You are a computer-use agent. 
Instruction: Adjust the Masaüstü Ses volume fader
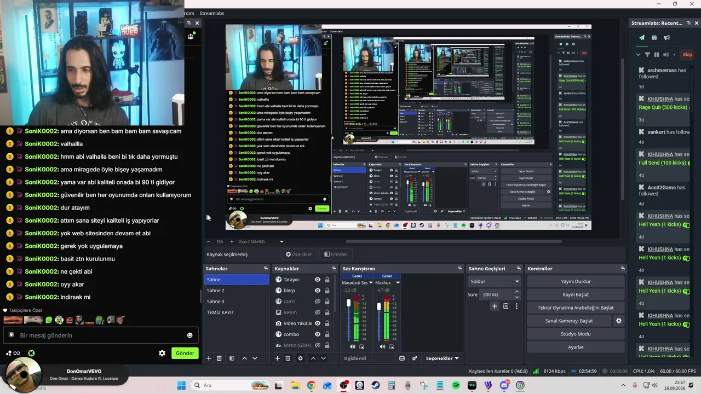349,303
